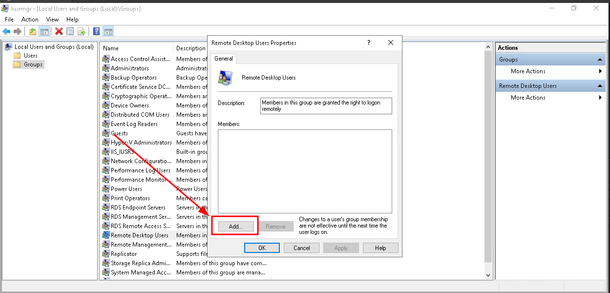Toggle Show/Hide Console Tree toolbar icon
The height and width of the screenshot is (293, 610).
(44, 32)
